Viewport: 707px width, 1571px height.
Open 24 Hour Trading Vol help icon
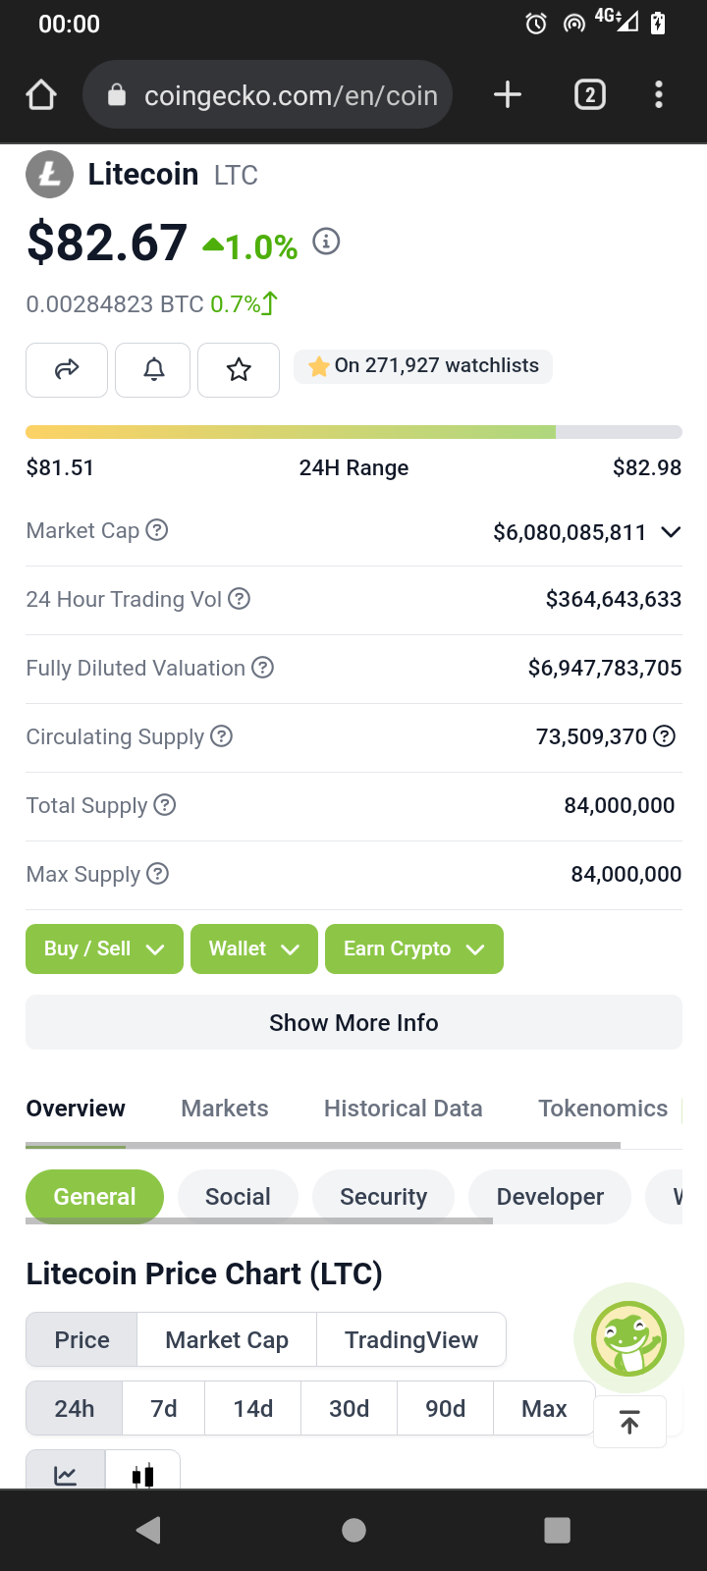240,599
